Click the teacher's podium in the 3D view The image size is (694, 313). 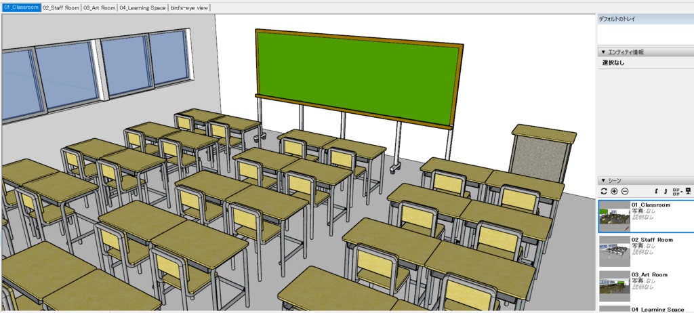pyautogui.click(x=543, y=152)
